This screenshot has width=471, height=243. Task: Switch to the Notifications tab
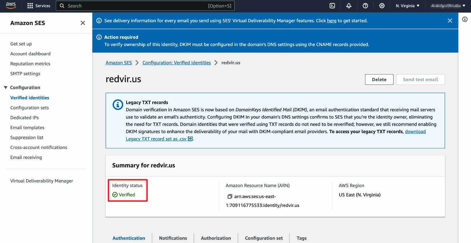click(x=173, y=238)
